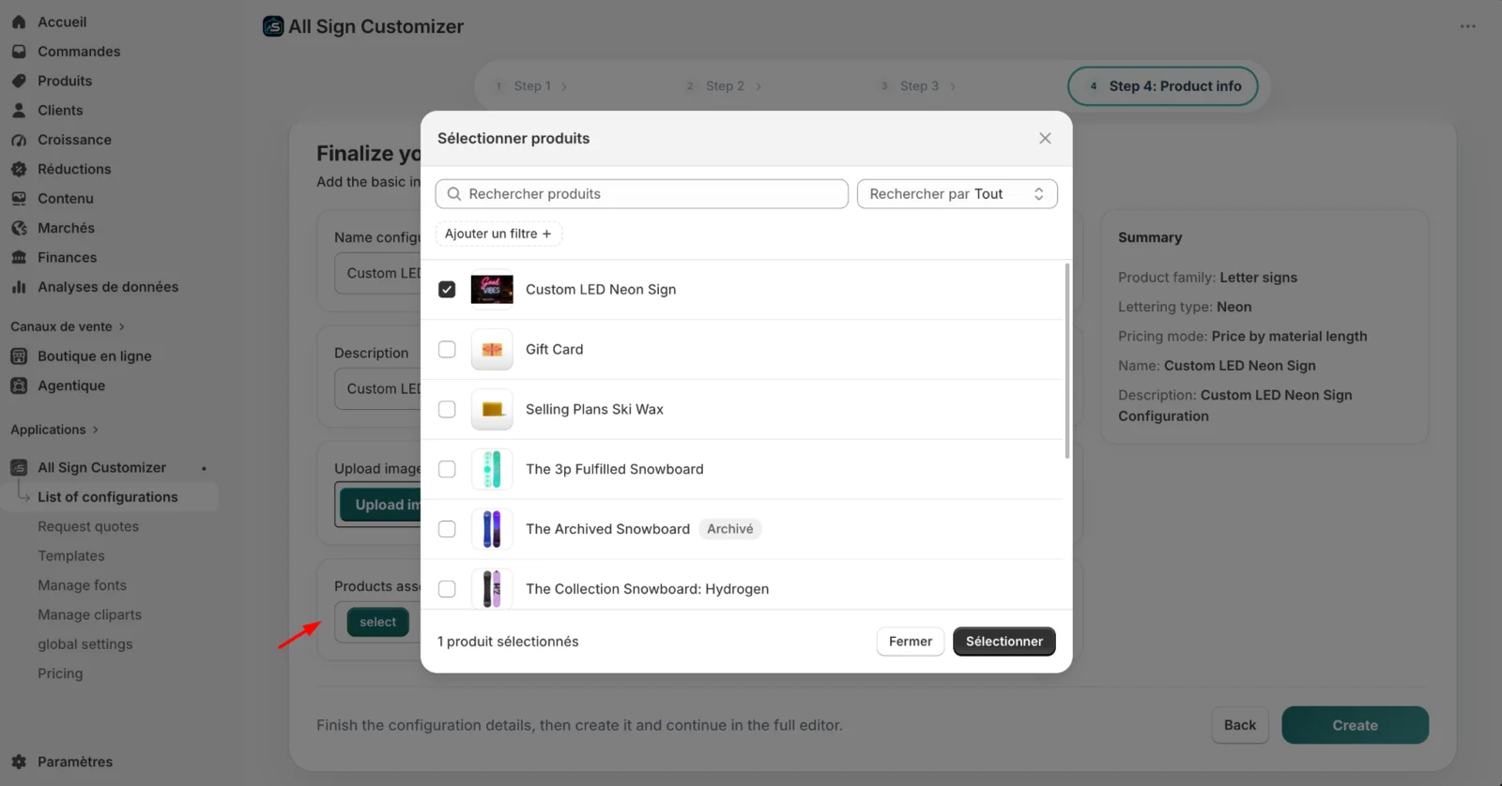
Task: Click the All Sign Customizer app logo in header
Action: (273, 26)
